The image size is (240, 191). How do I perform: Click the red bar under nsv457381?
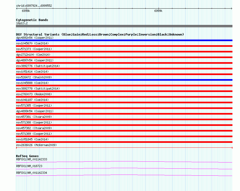click(124, 119)
